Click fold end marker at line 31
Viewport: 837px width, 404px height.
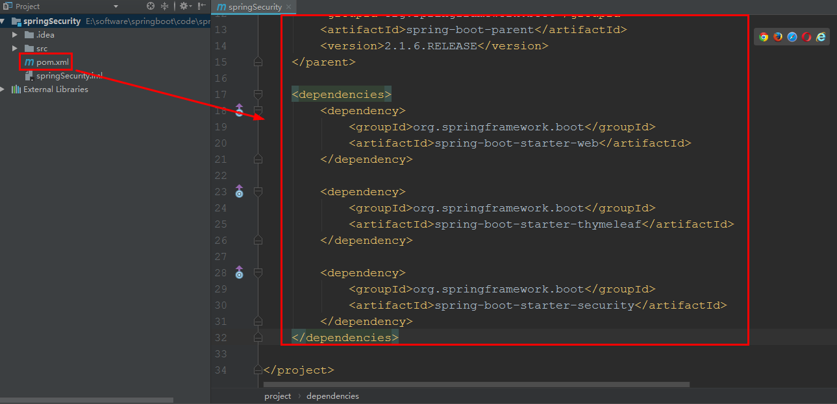point(258,321)
